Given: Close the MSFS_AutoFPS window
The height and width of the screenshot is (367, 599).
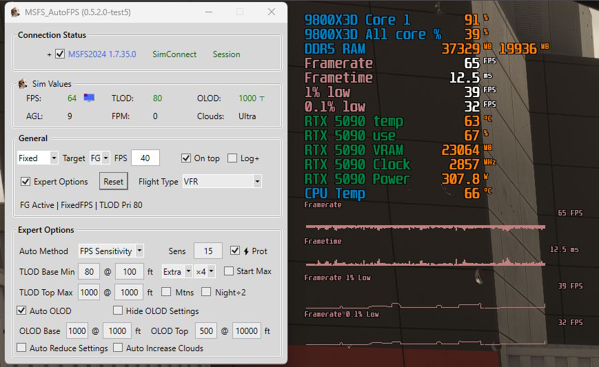Looking at the screenshot, I should coord(272,12).
